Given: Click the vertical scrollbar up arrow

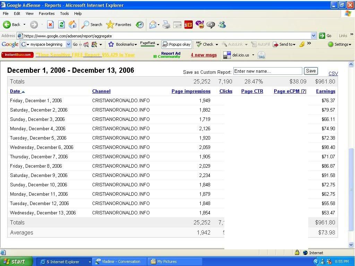Looking at the screenshot, I should (351, 64).
